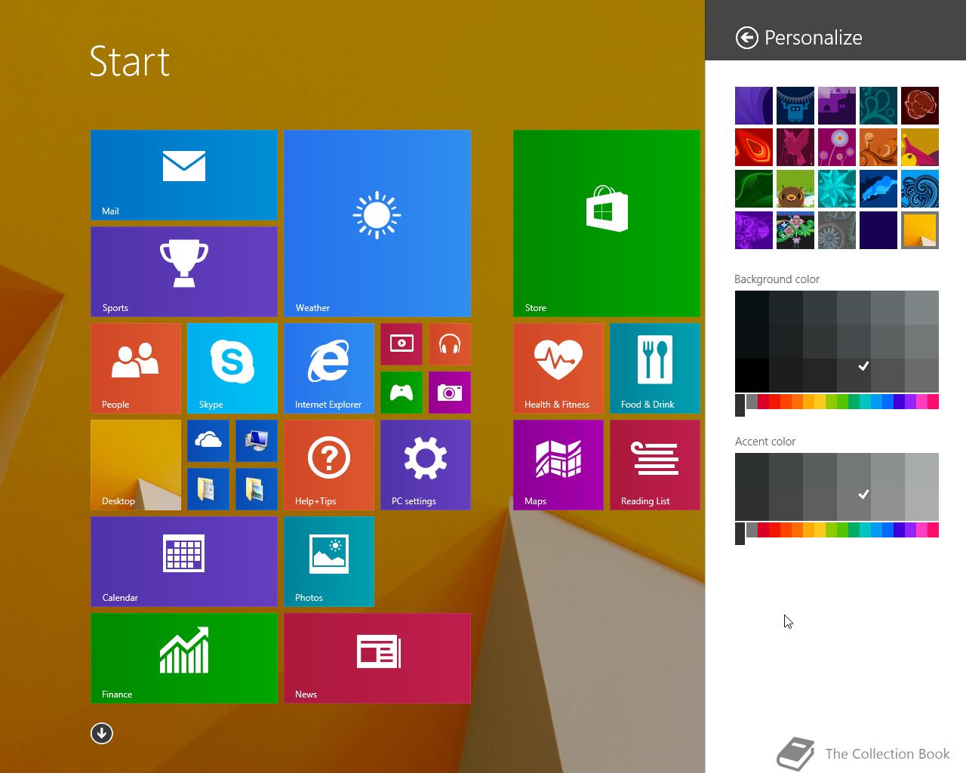
Task: Go back using the Personalize back arrow
Action: coord(746,38)
